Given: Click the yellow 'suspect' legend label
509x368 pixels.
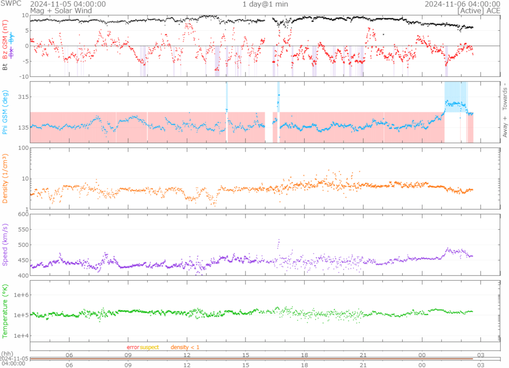Looking at the screenshot, I should (149, 347).
